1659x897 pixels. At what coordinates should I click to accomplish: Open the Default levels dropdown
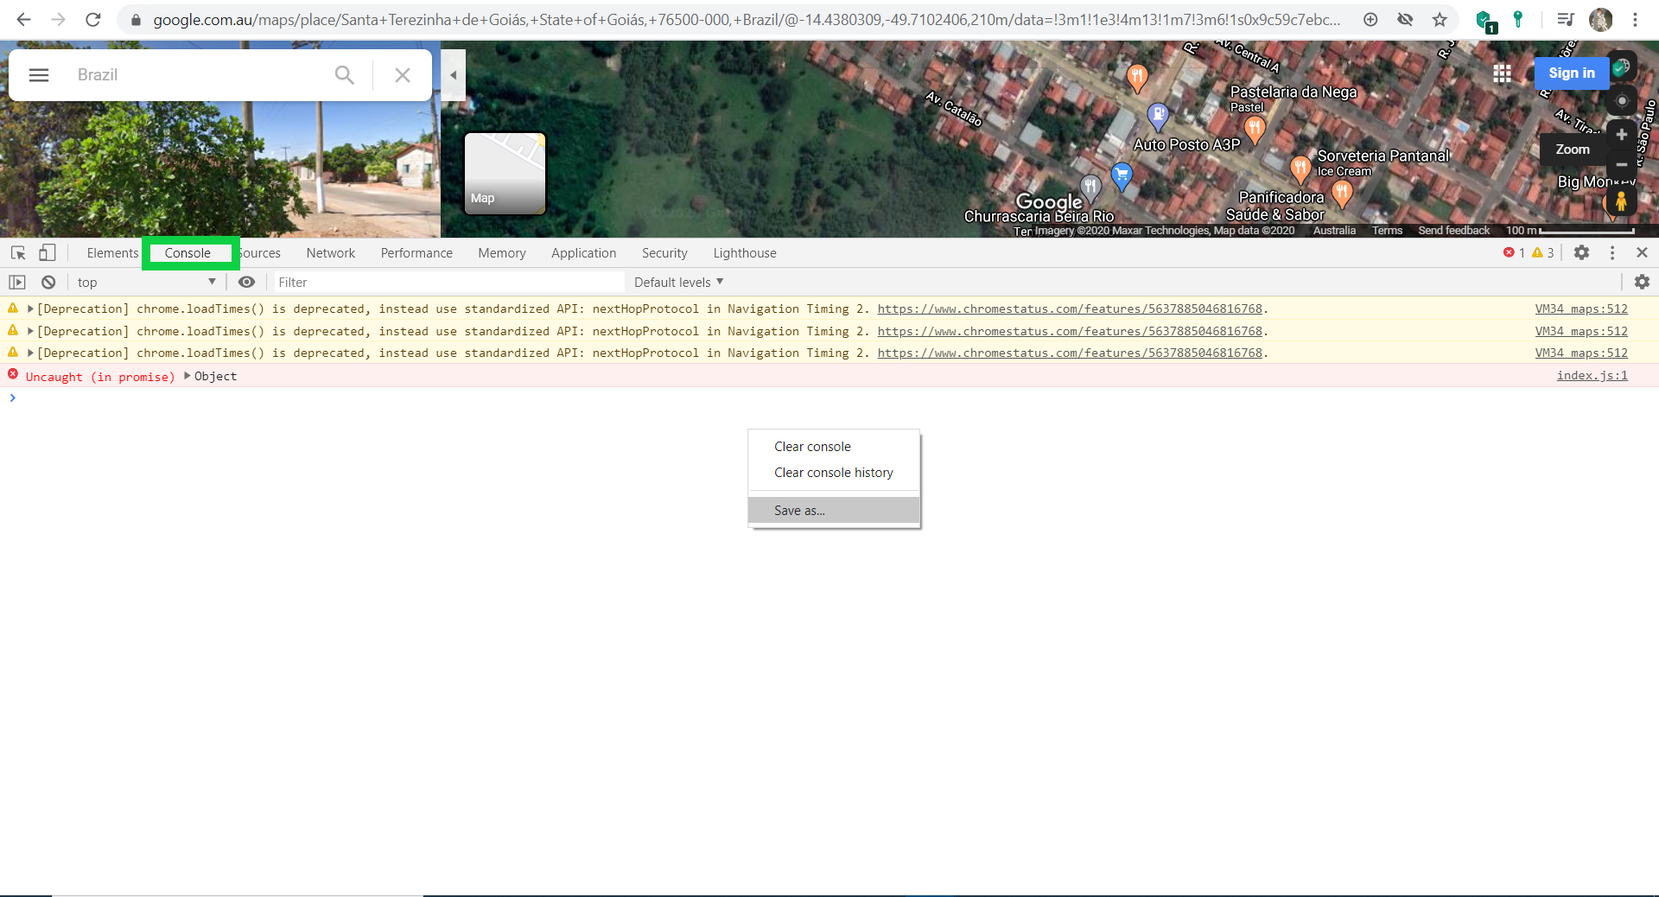pos(678,283)
